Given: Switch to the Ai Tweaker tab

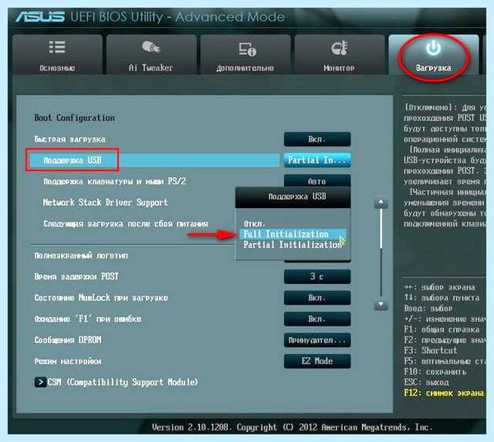Looking at the screenshot, I should pyautogui.click(x=151, y=54).
